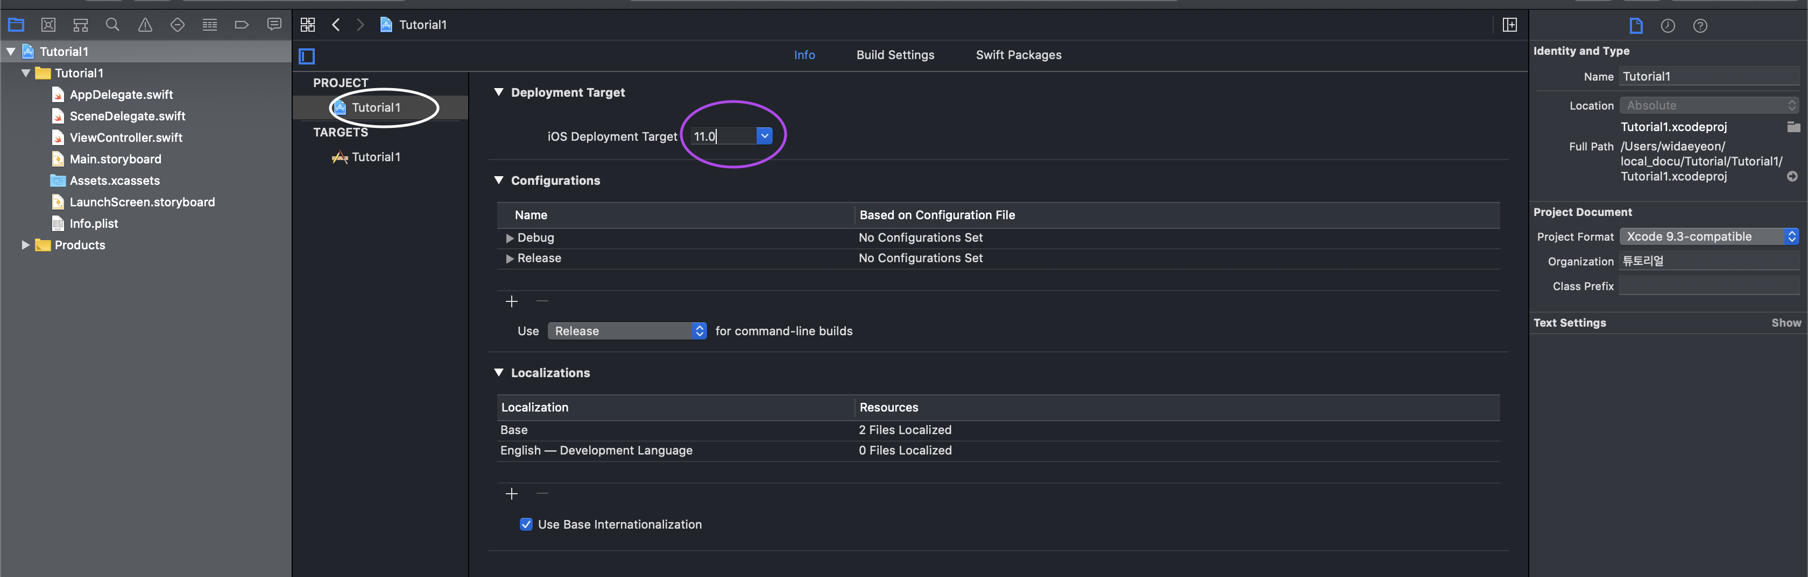Image resolution: width=1808 pixels, height=577 pixels.
Task: Open the Location Absolute dropdown
Action: pos(1709,106)
